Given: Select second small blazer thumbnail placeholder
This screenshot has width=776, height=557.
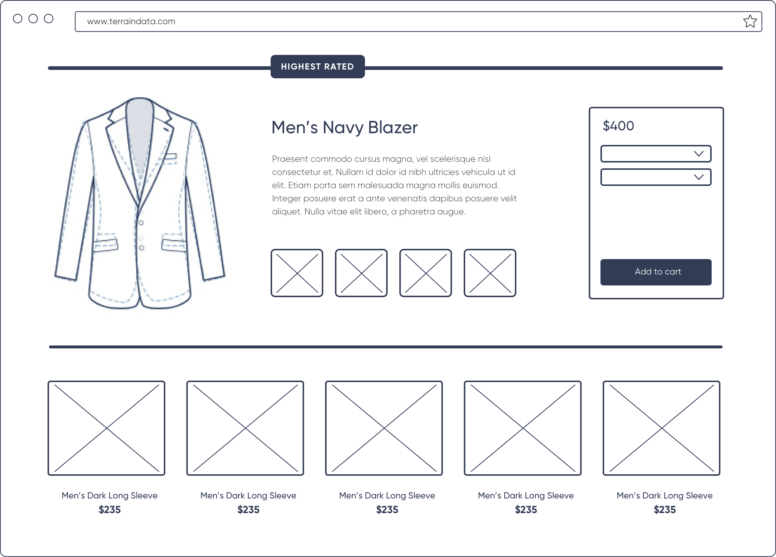Looking at the screenshot, I should coord(361,273).
